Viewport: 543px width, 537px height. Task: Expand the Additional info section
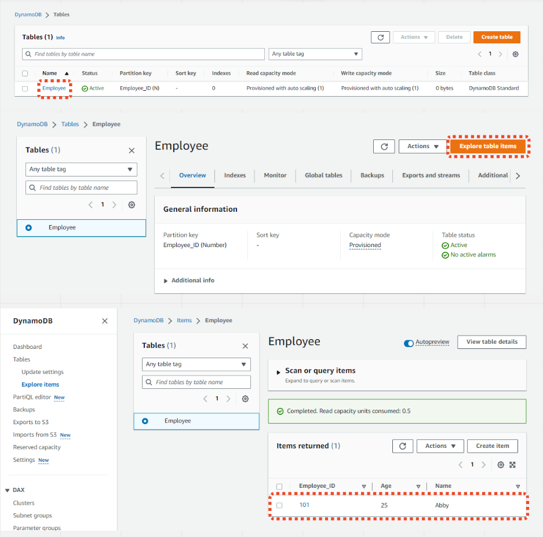click(189, 281)
